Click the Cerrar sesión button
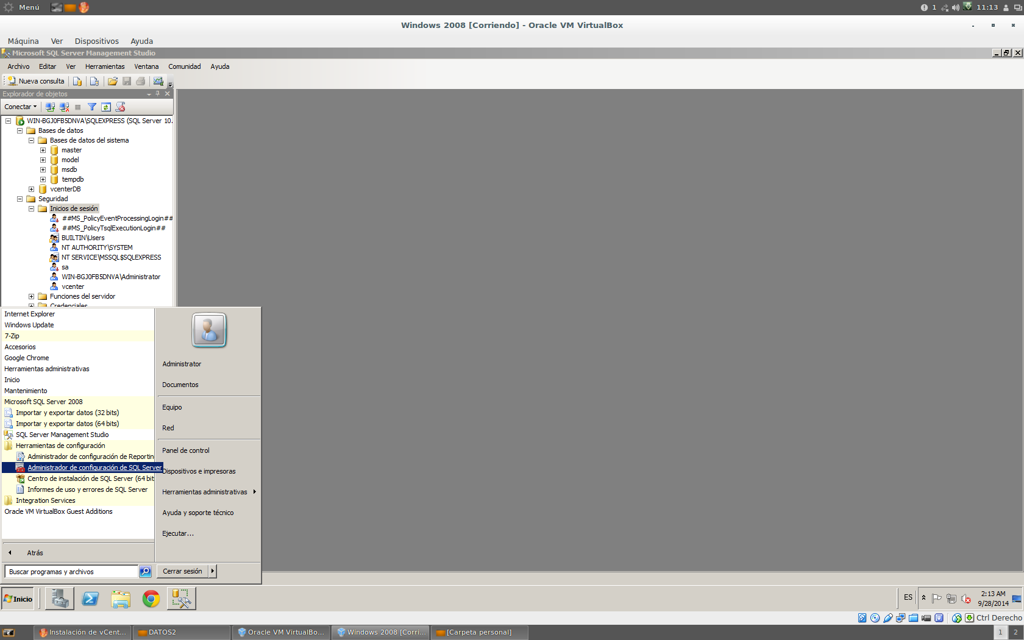 coord(182,571)
